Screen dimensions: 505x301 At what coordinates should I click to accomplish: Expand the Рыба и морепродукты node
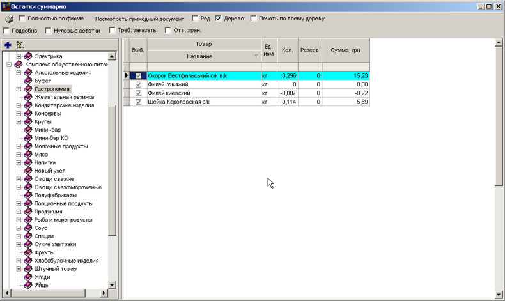(x=19, y=220)
